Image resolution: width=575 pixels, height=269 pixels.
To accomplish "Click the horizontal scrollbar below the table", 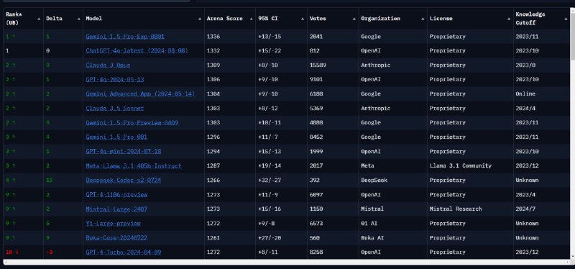I will point(287,262).
